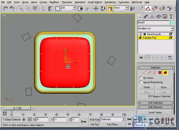Click the Select and Manipulate tool
Image resolution: width=179 pixels, height=130 pixels.
(87, 9)
